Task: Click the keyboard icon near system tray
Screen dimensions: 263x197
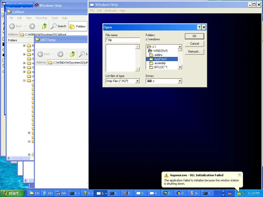Action: (230, 193)
